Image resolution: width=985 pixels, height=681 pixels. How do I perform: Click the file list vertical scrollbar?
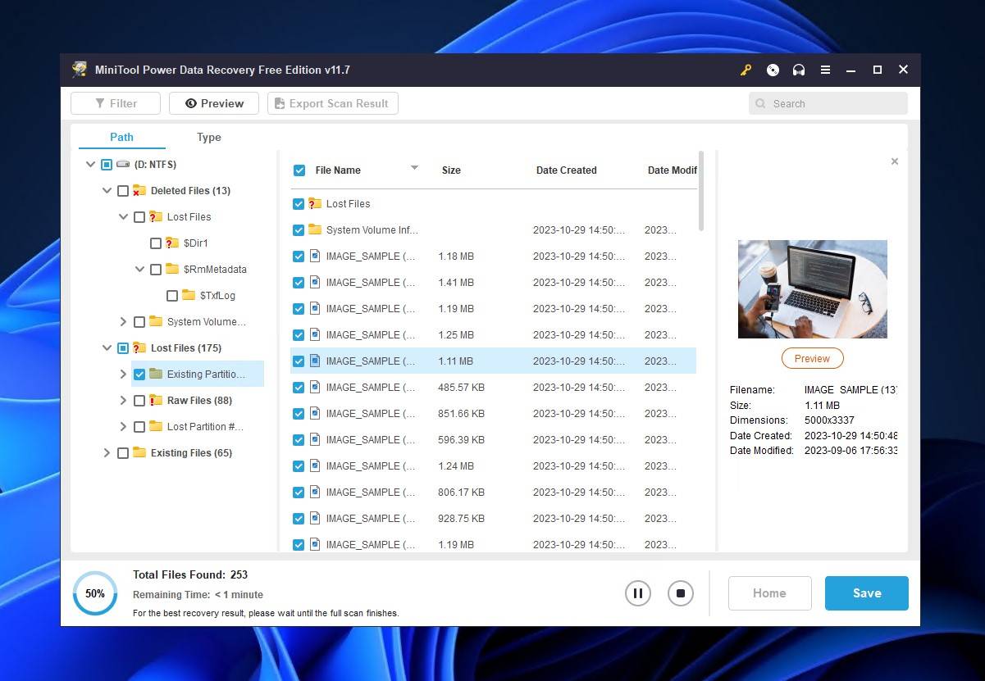click(700, 190)
